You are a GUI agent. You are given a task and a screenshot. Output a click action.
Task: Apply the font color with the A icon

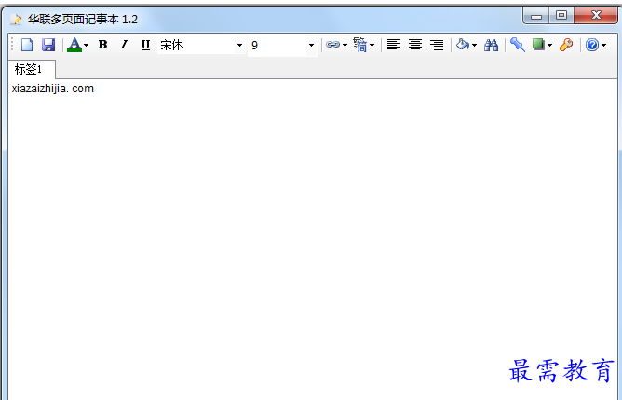pyautogui.click(x=74, y=45)
